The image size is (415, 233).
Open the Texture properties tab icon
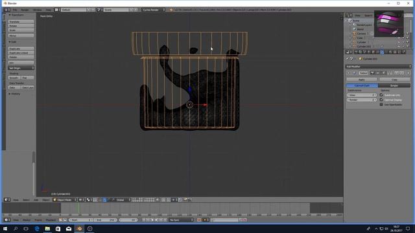click(395, 52)
